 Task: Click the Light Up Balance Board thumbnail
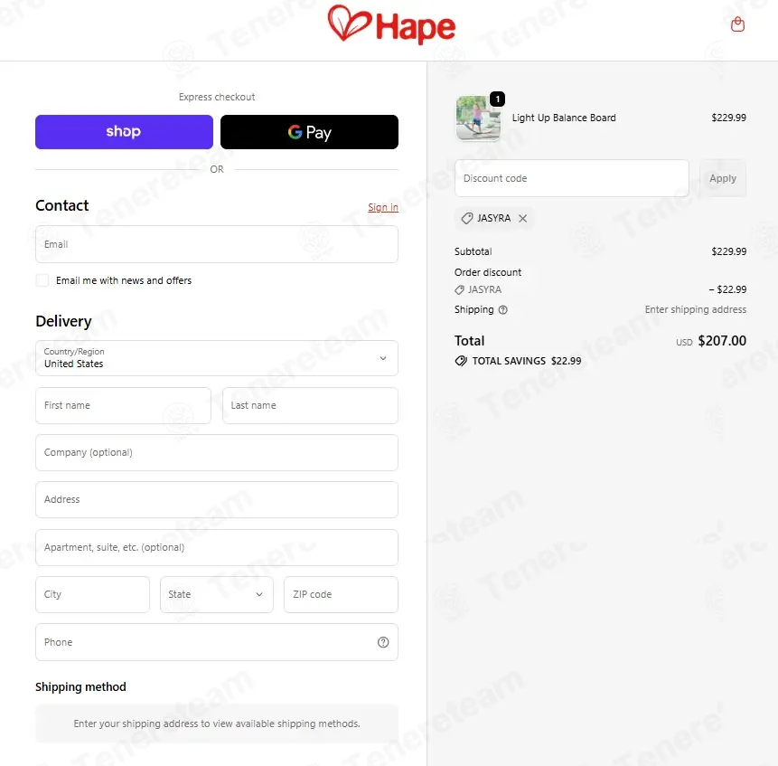[478, 118]
